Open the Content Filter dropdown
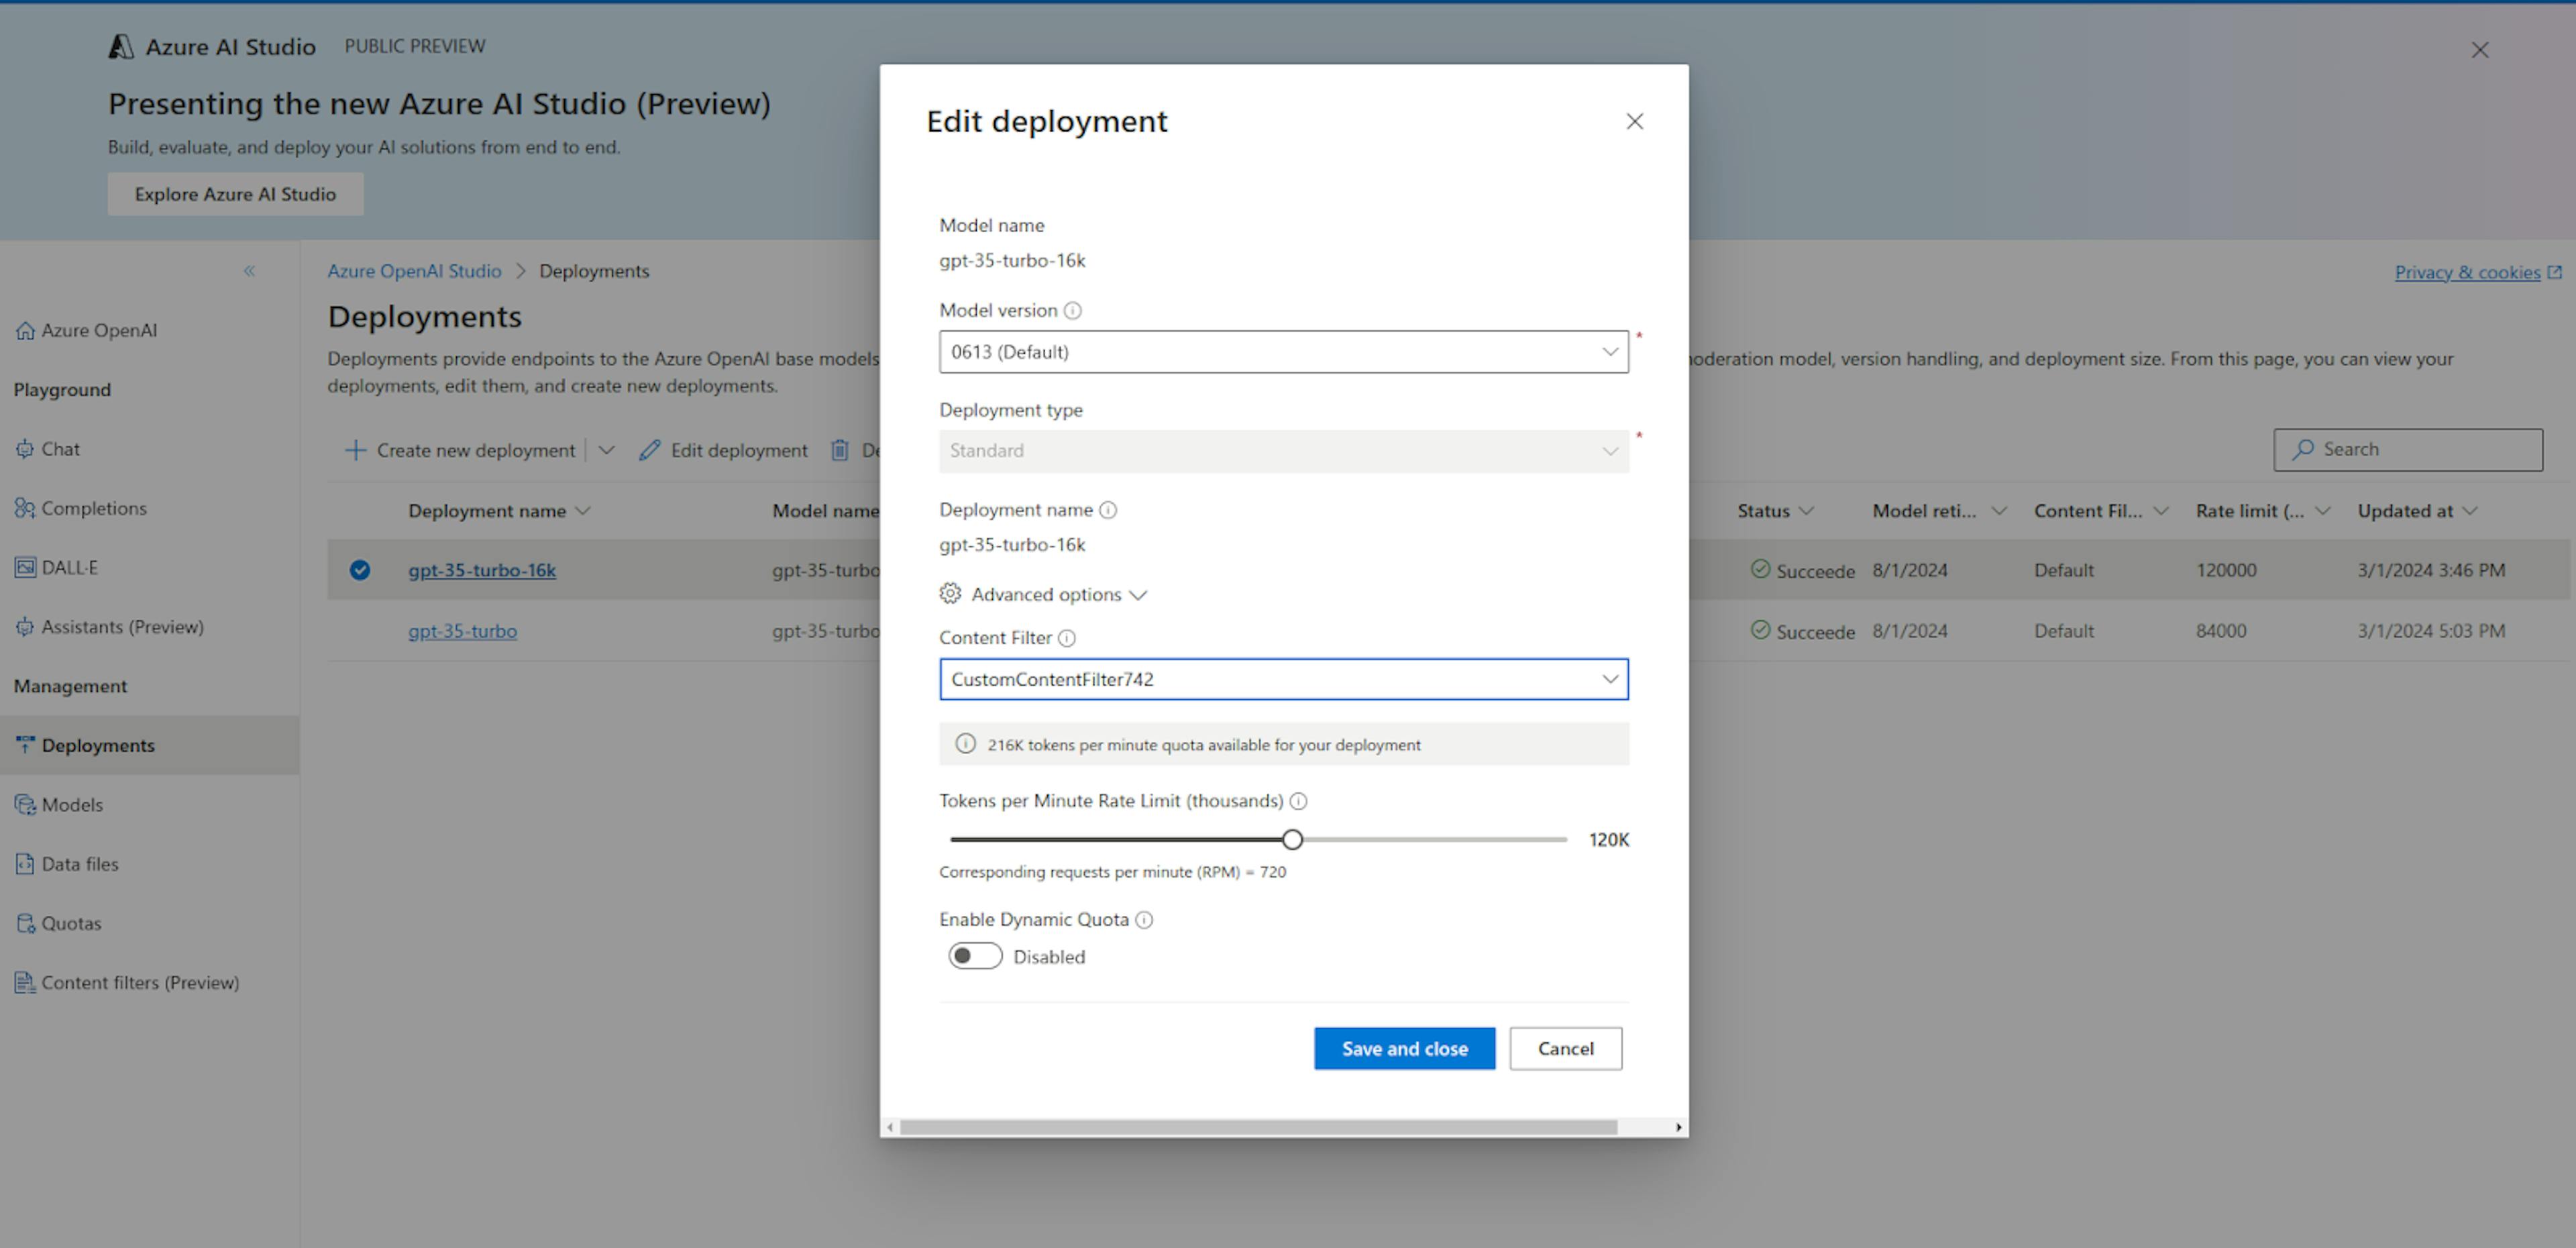The height and width of the screenshot is (1248, 2576). point(1283,679)
